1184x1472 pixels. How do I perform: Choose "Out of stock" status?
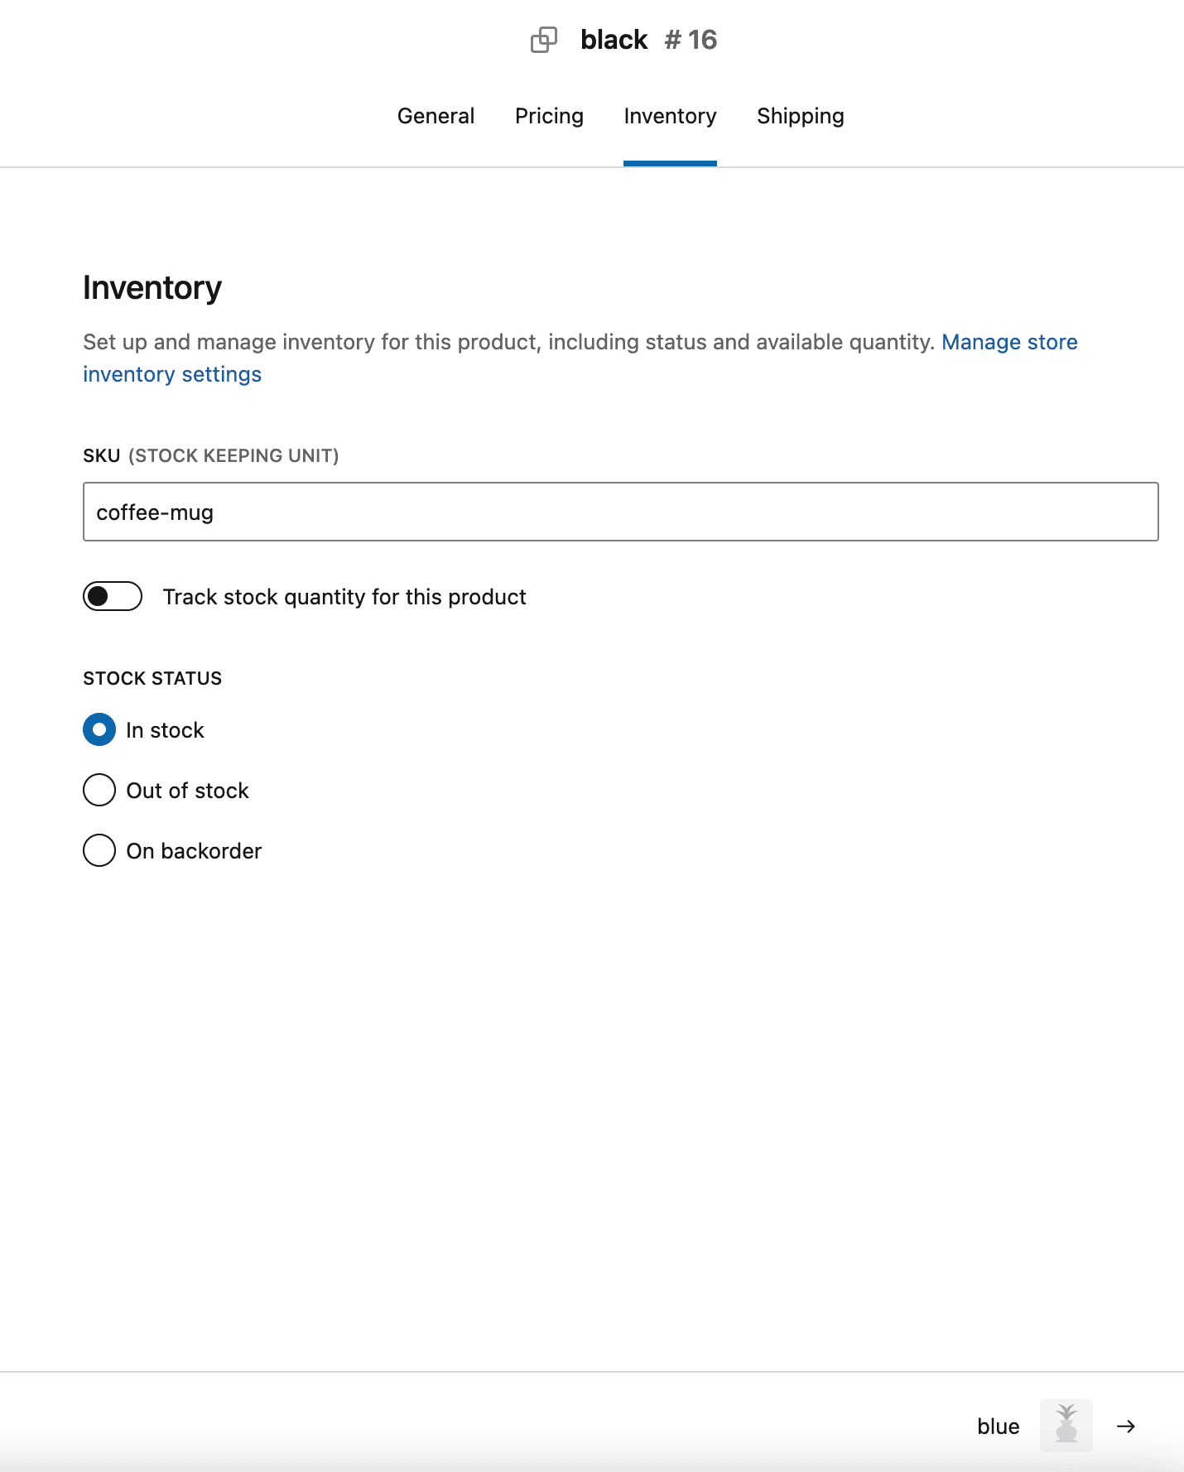pos(99,790)
